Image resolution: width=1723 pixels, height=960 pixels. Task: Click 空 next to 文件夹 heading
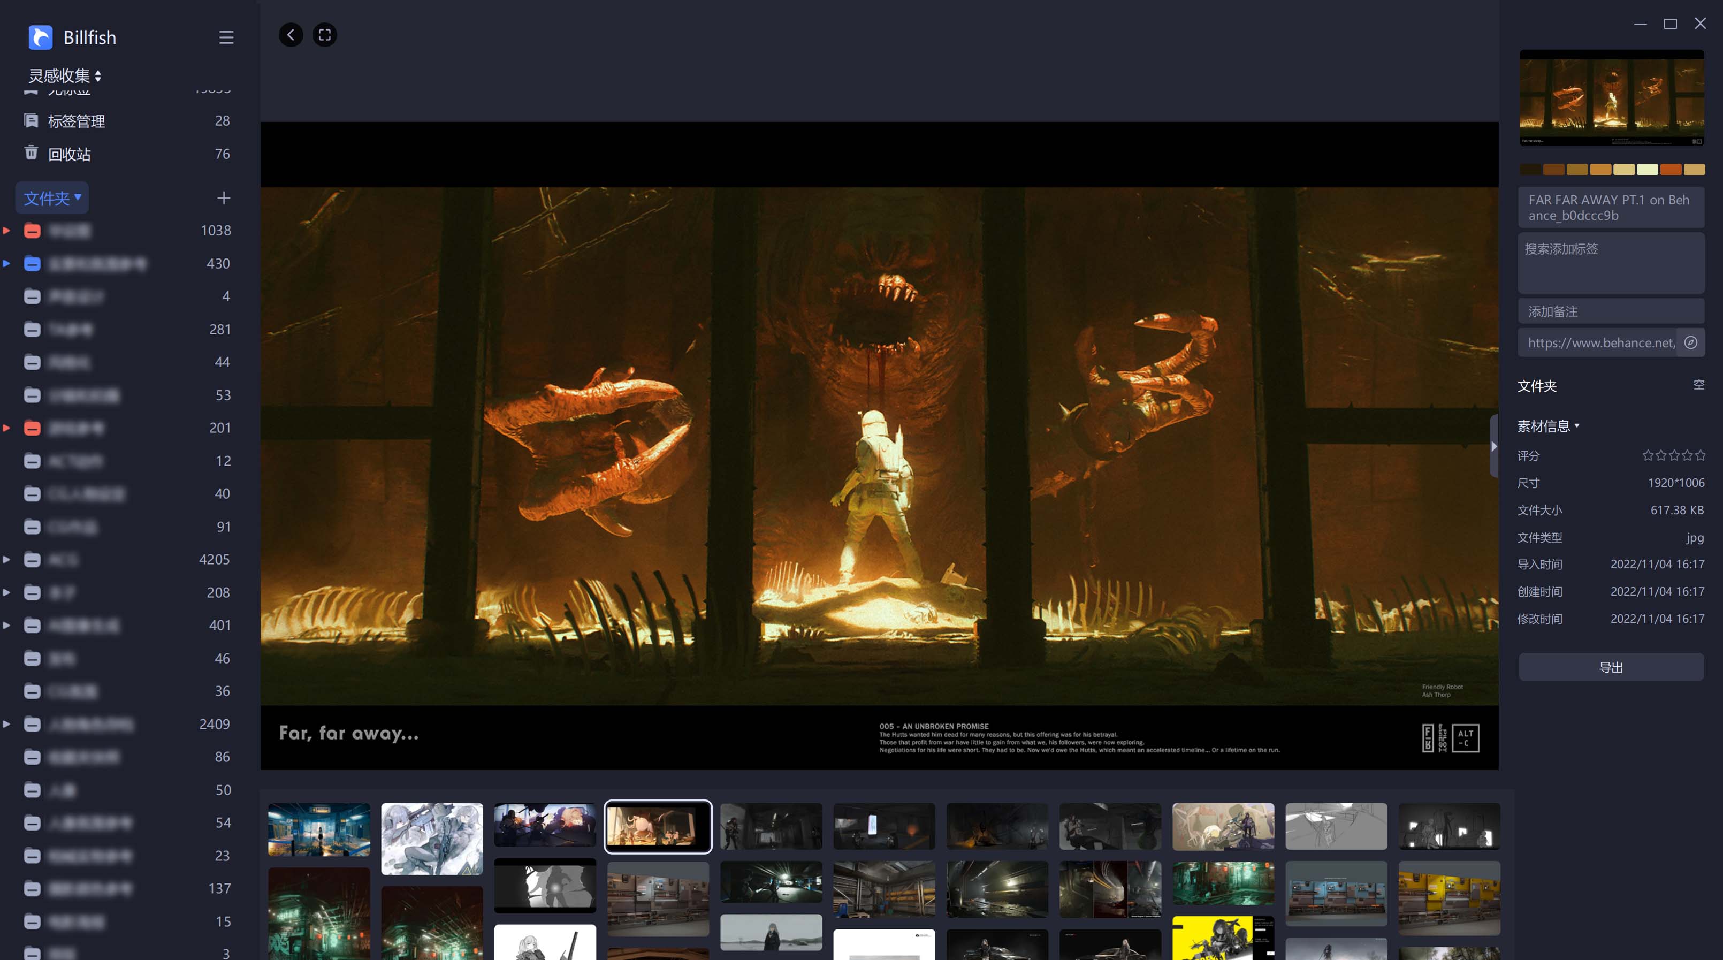[x=1698, y=385]
